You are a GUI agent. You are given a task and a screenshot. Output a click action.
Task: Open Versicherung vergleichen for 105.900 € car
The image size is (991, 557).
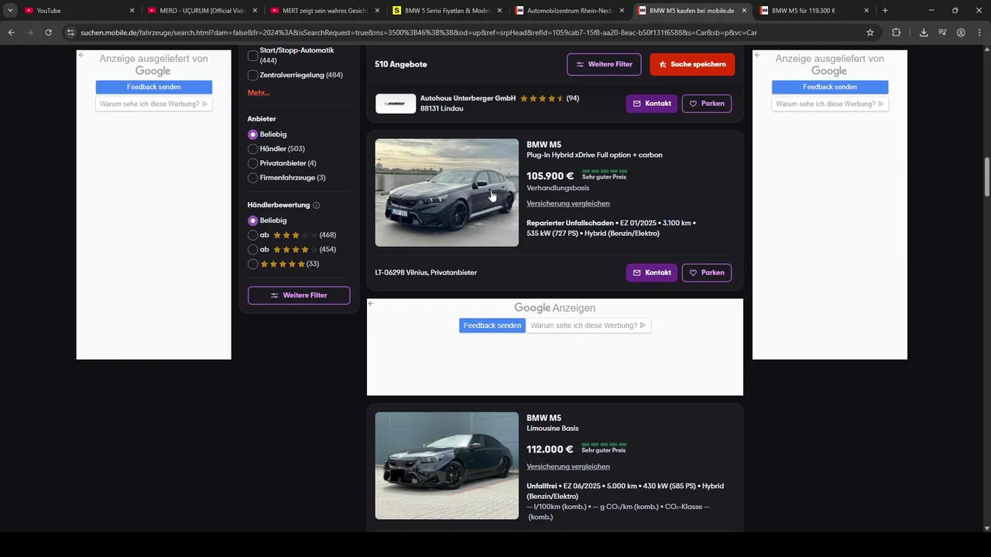[568, 203]
